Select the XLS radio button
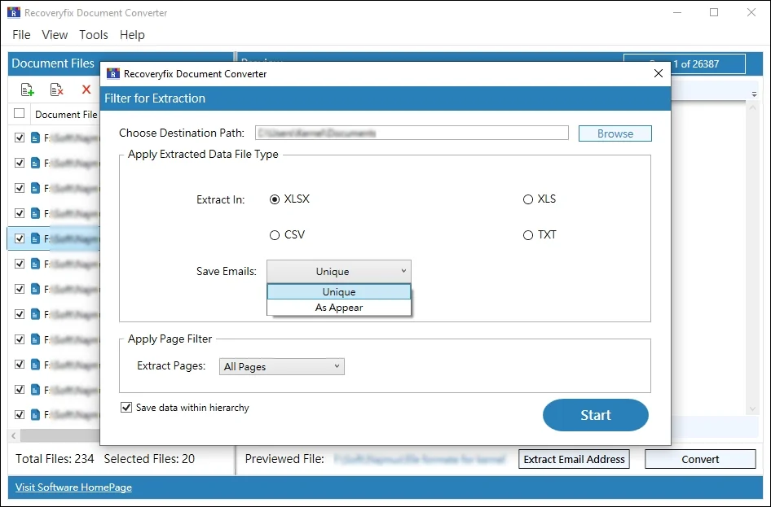 point(527,199)
